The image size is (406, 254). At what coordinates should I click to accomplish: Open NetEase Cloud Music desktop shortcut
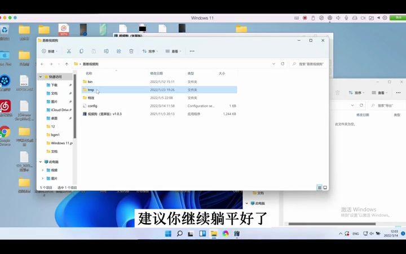[5, 108]
